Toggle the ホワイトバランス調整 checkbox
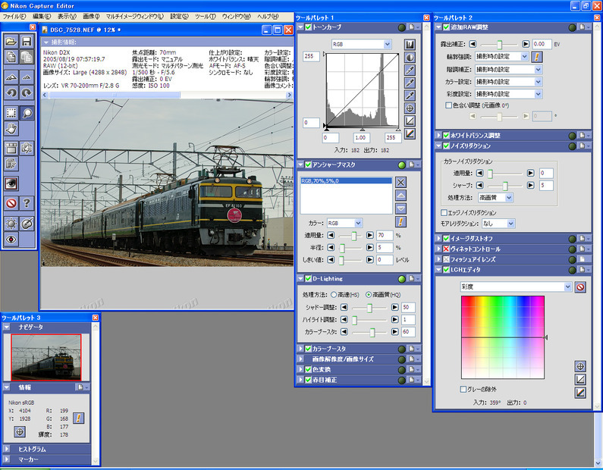The width and height of the screenshot is (603, 470). pyautogui.click(x=446, y=135)
